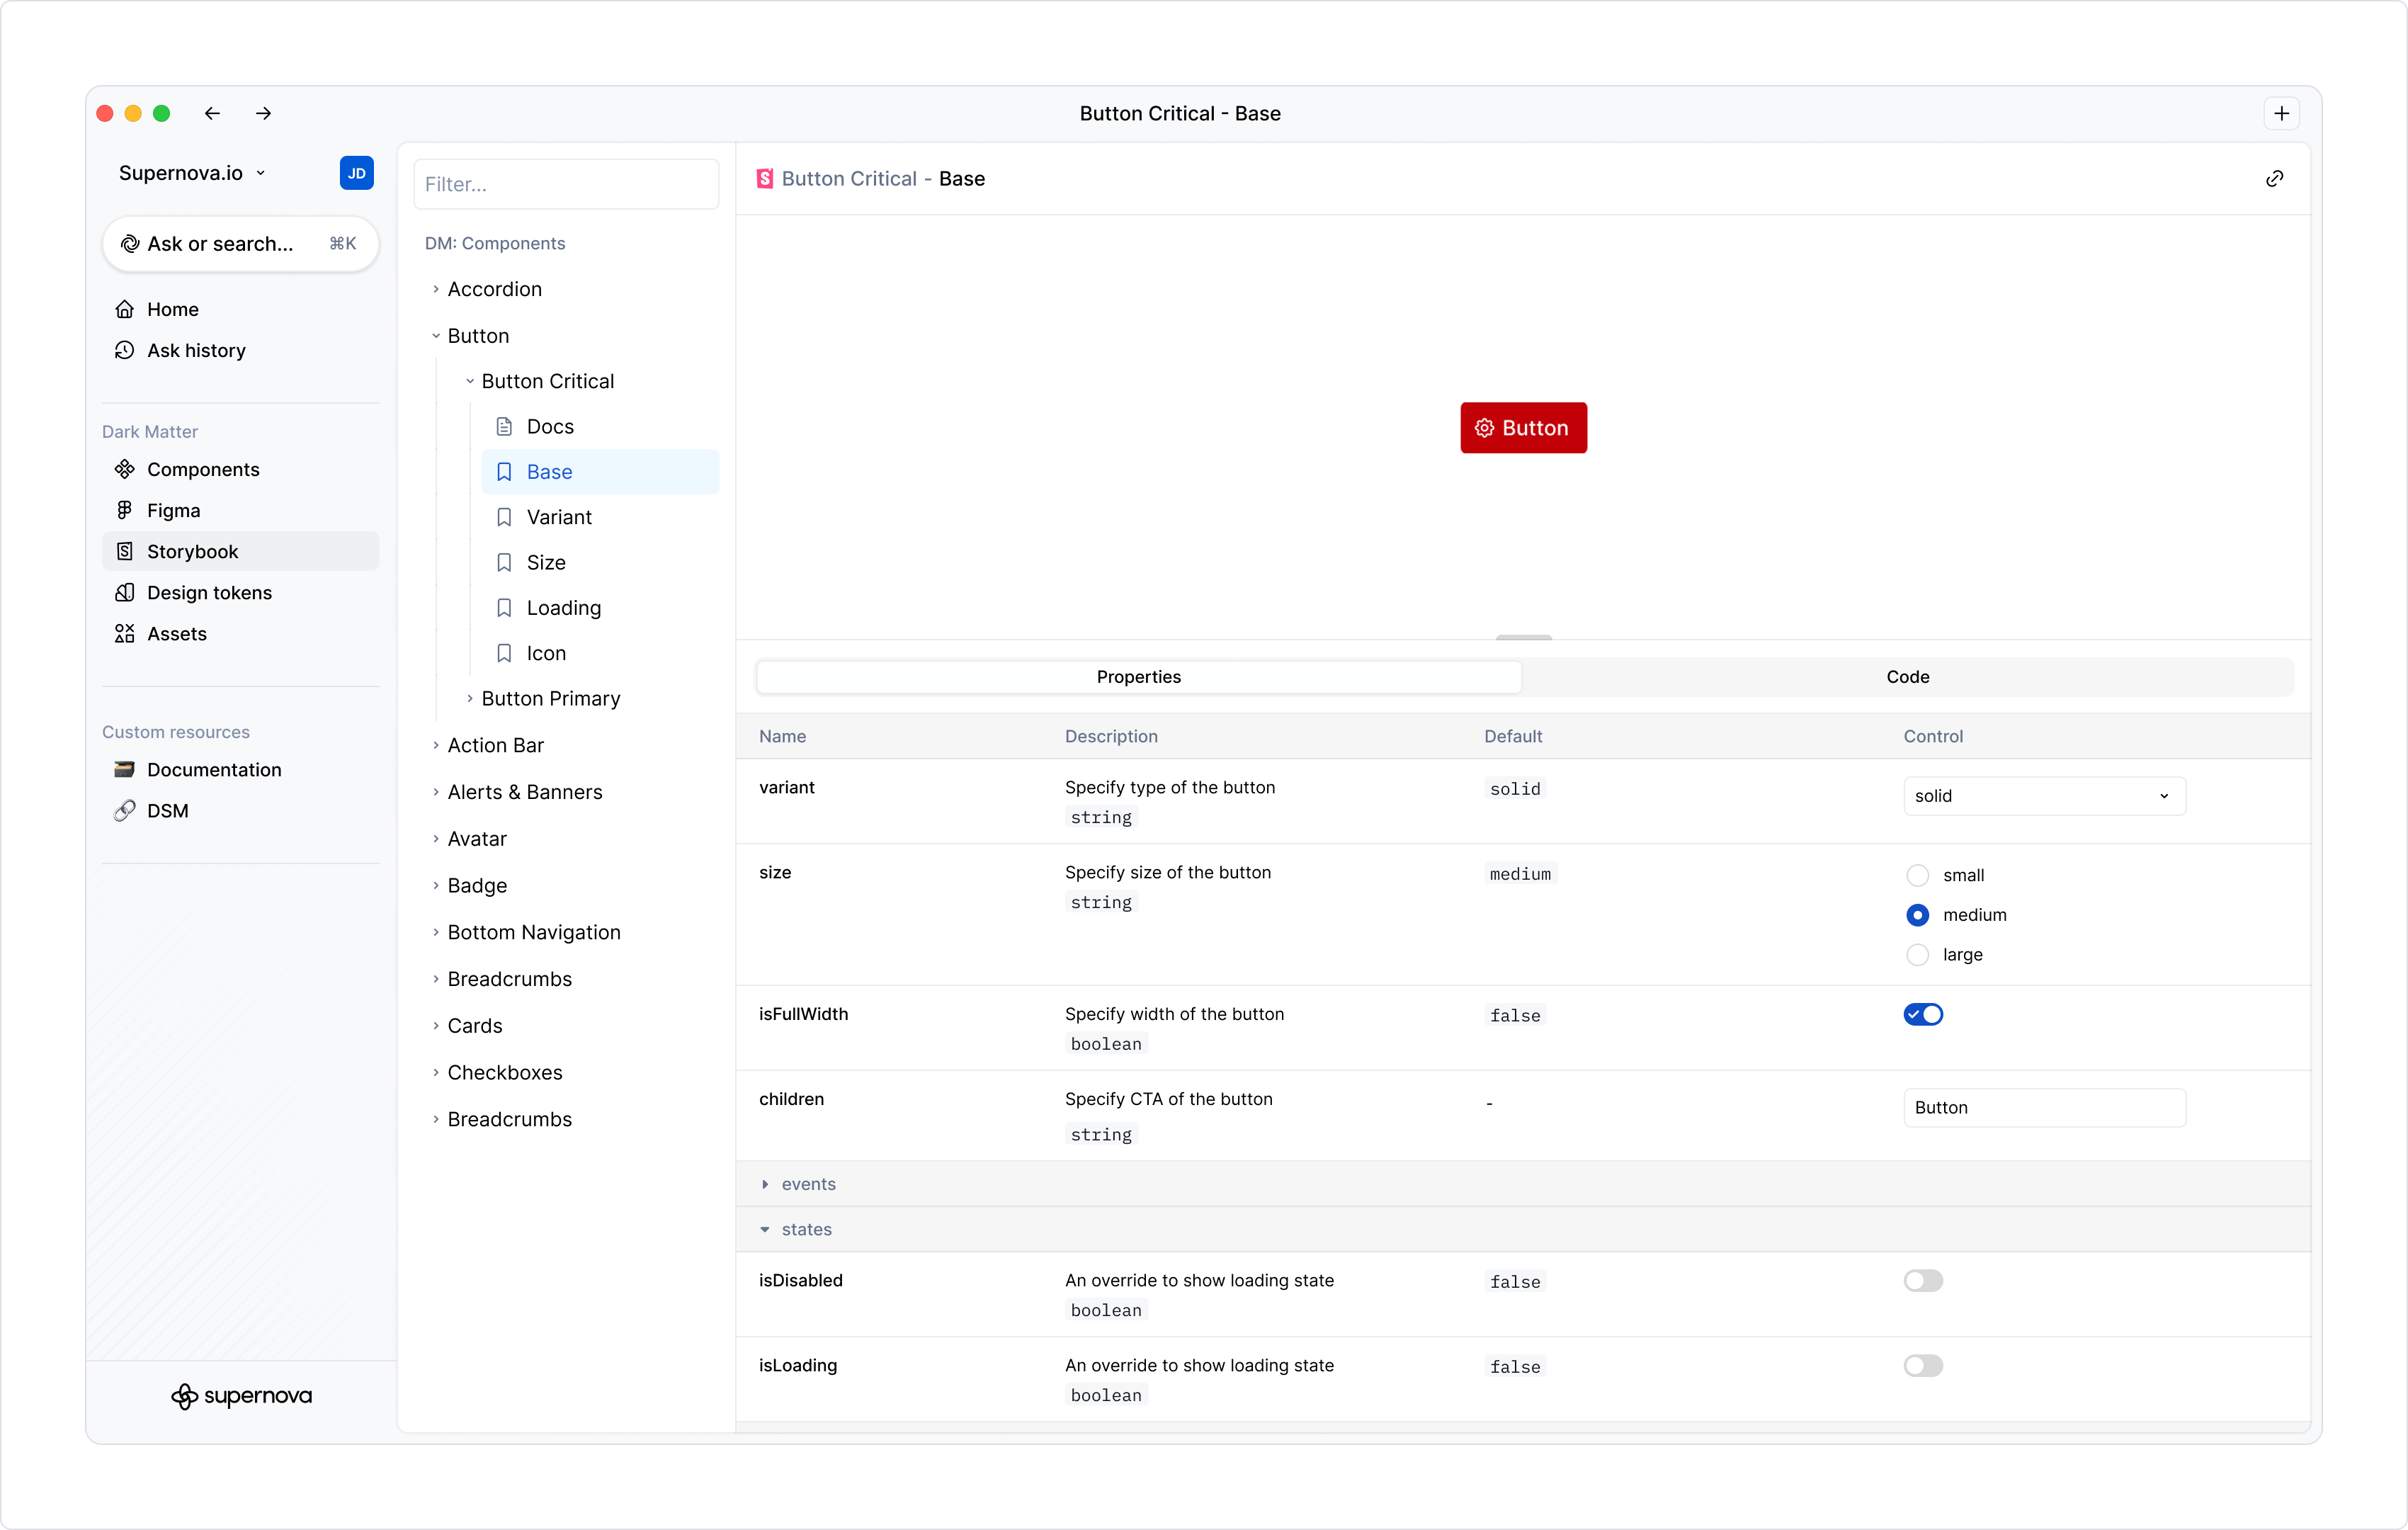Click the copy link icon in header
2408x1530 pixels.
[2274, 179]
